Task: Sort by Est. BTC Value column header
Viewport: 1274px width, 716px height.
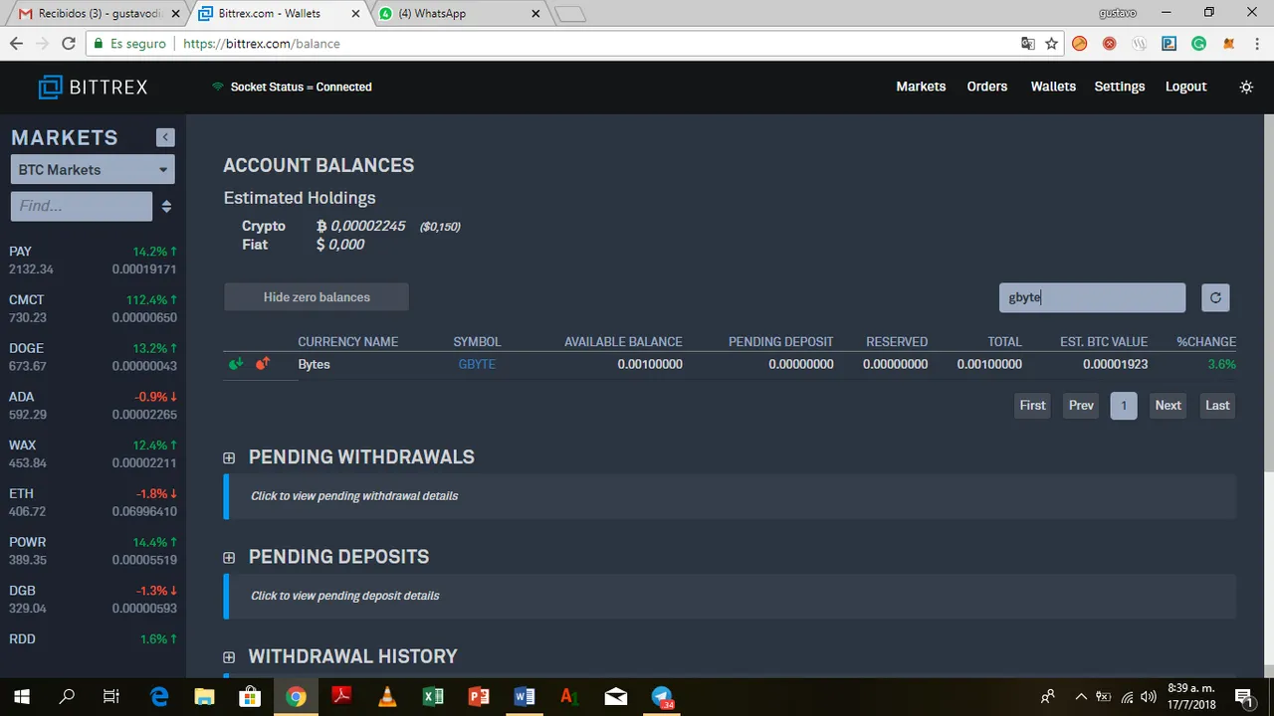Action: coord(1104,341)
